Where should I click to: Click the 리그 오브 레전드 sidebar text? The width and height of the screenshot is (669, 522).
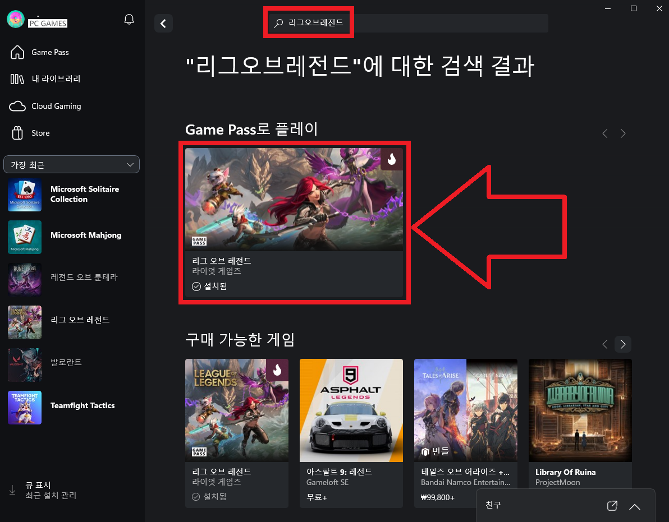tap(80, 320)
